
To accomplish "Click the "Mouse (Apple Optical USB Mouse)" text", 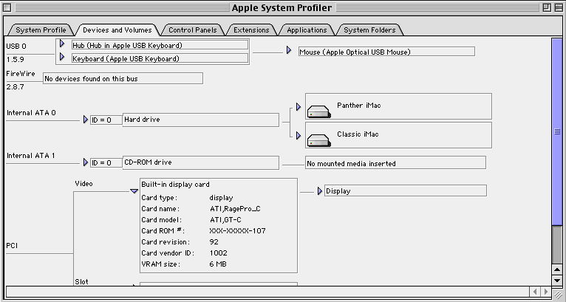I will pyautogui.click(x=355, y=52).
